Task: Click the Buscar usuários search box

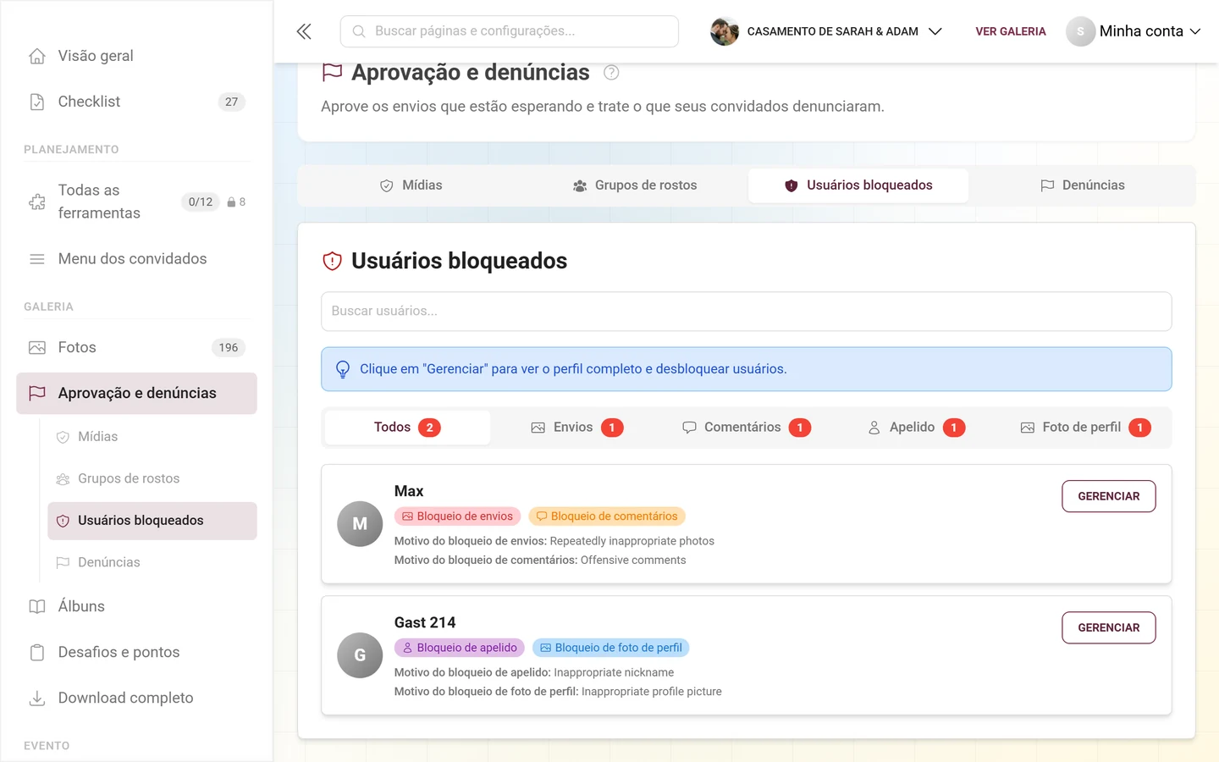Action: [747, 312]
